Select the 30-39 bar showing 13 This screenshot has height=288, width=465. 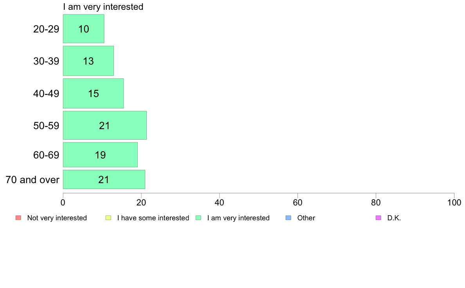pyautogui.click(x=88, y=61)
